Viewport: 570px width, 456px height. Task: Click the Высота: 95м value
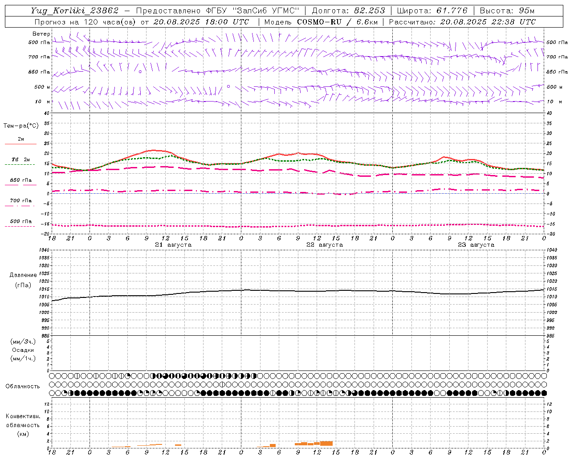coord(507,11)
